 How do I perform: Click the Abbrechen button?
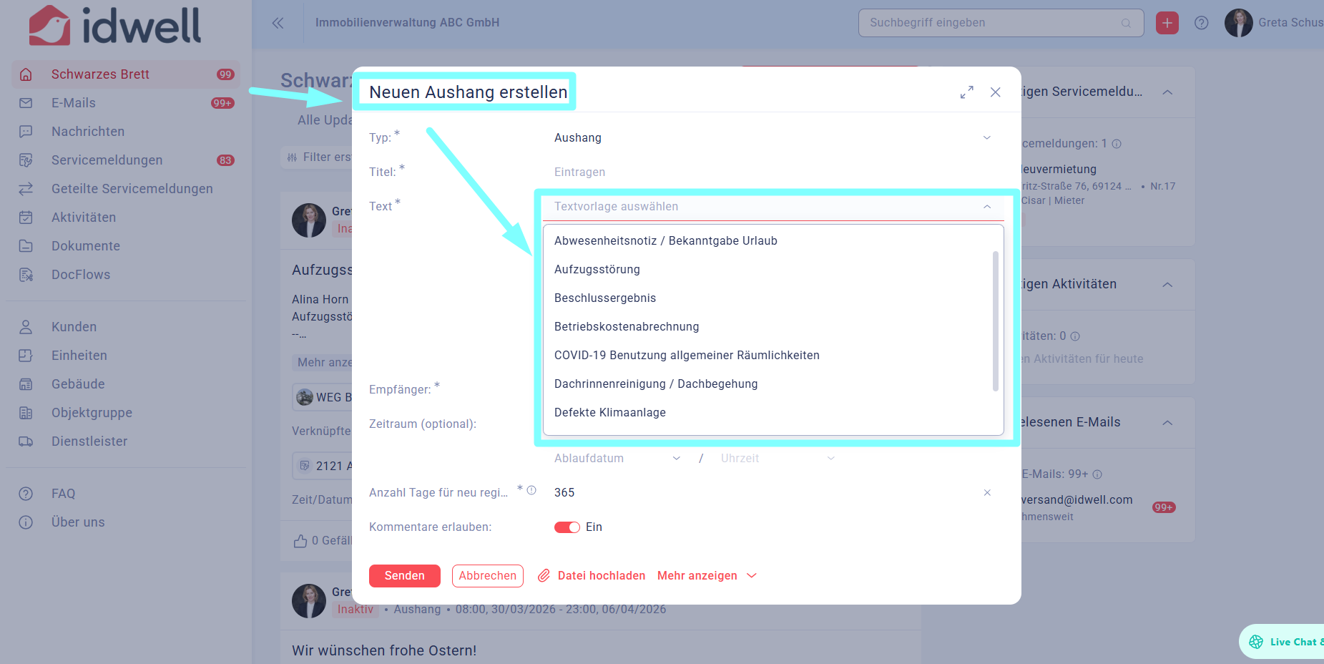[488, 575]
